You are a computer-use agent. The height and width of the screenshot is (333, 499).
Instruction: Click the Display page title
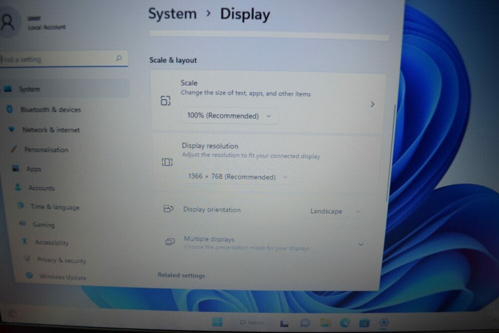[245, 14]
